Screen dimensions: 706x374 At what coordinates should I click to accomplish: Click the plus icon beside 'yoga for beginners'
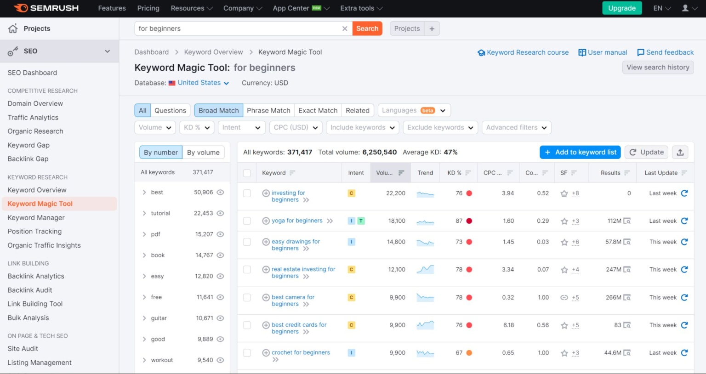266,221
